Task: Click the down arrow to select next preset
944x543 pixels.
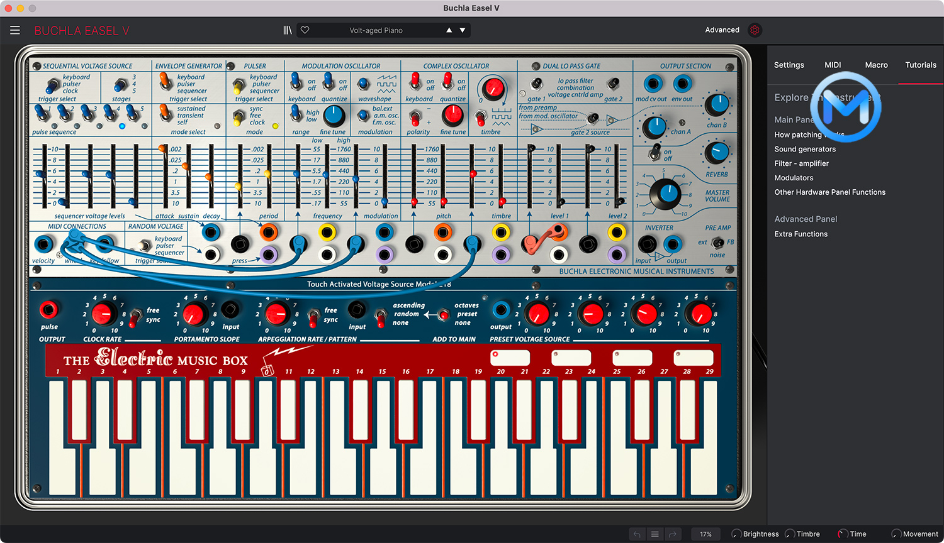Action: pyautogui.click(x=463, y=30)
